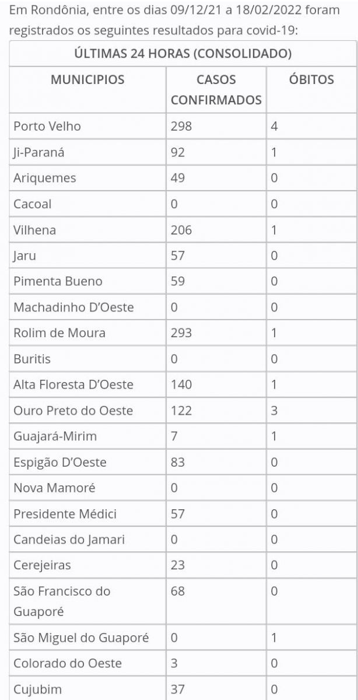Select the Presidente Médici municipality cell
The height and width of the screenshot is (700, 358).
65,514
